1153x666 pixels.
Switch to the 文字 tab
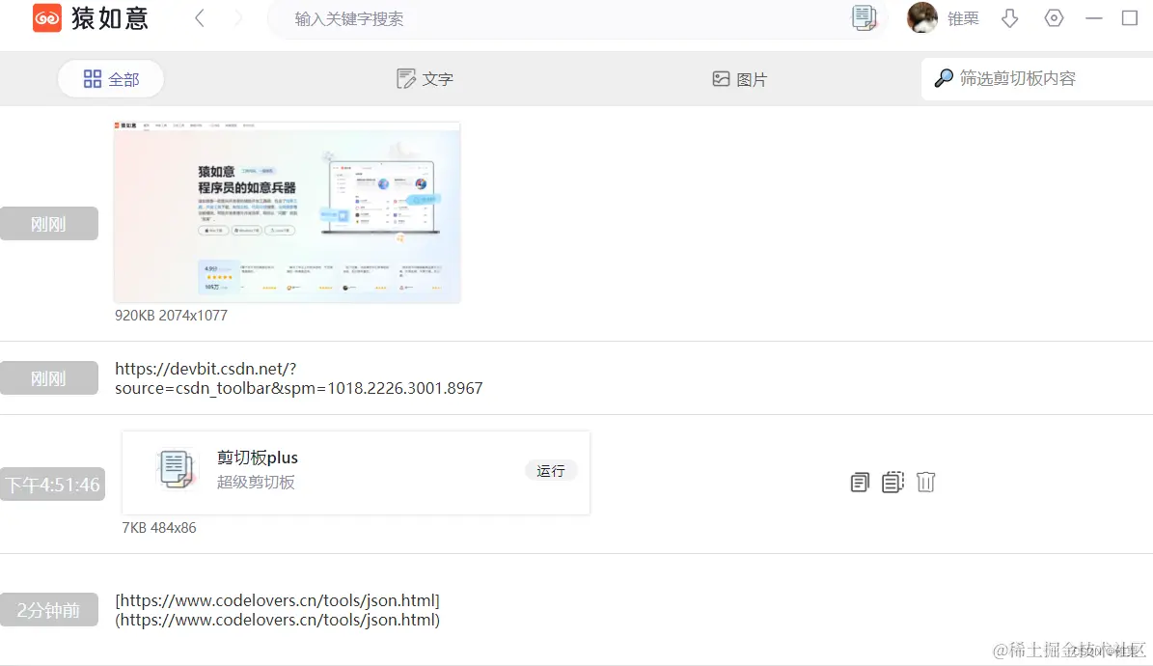coord(426,79)
